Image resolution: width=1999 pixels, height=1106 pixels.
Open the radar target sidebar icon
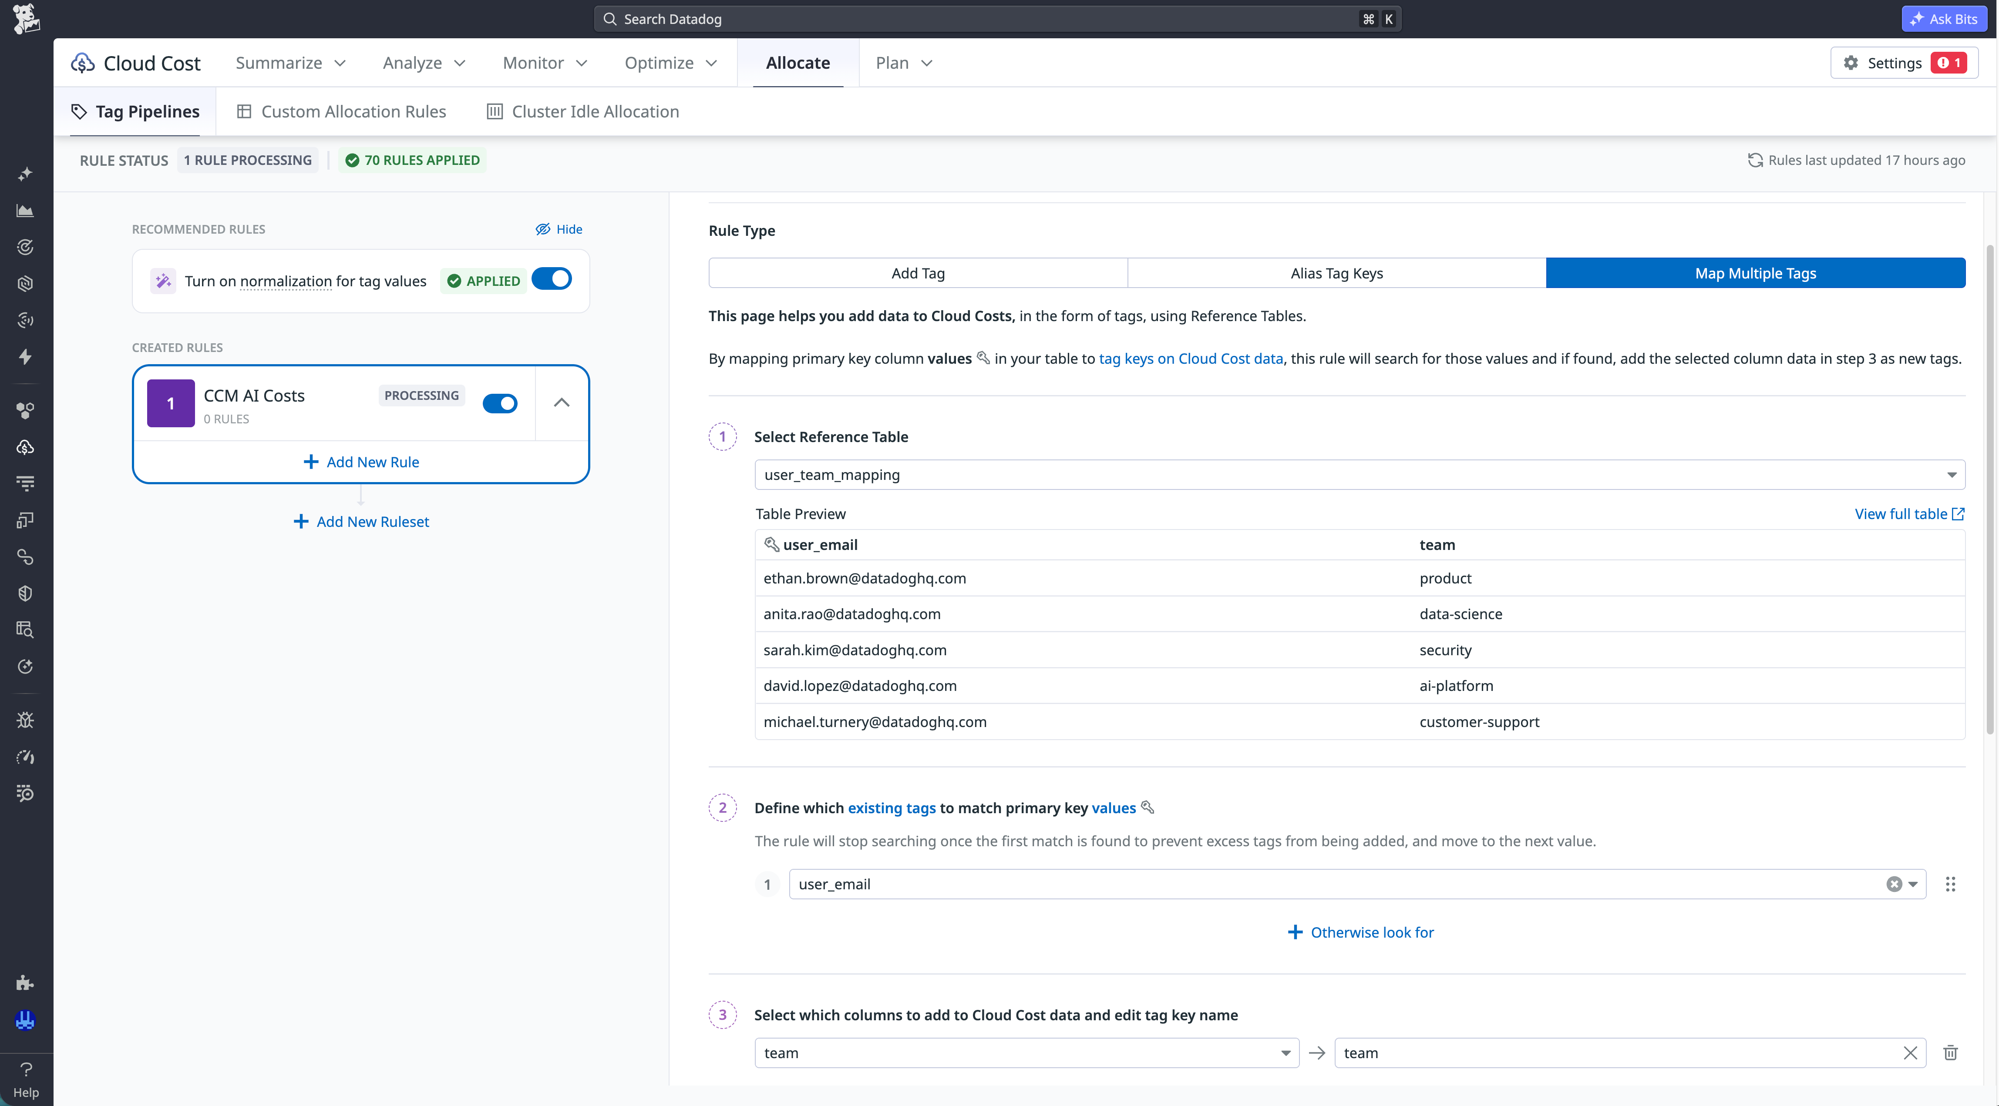[26, 247]
